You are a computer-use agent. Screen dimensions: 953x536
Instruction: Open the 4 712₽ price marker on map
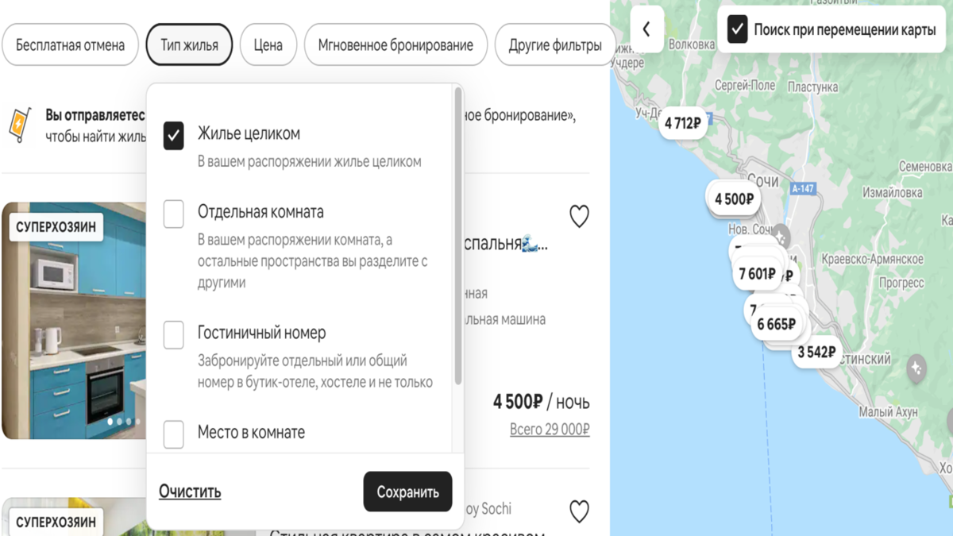point(682,123)
